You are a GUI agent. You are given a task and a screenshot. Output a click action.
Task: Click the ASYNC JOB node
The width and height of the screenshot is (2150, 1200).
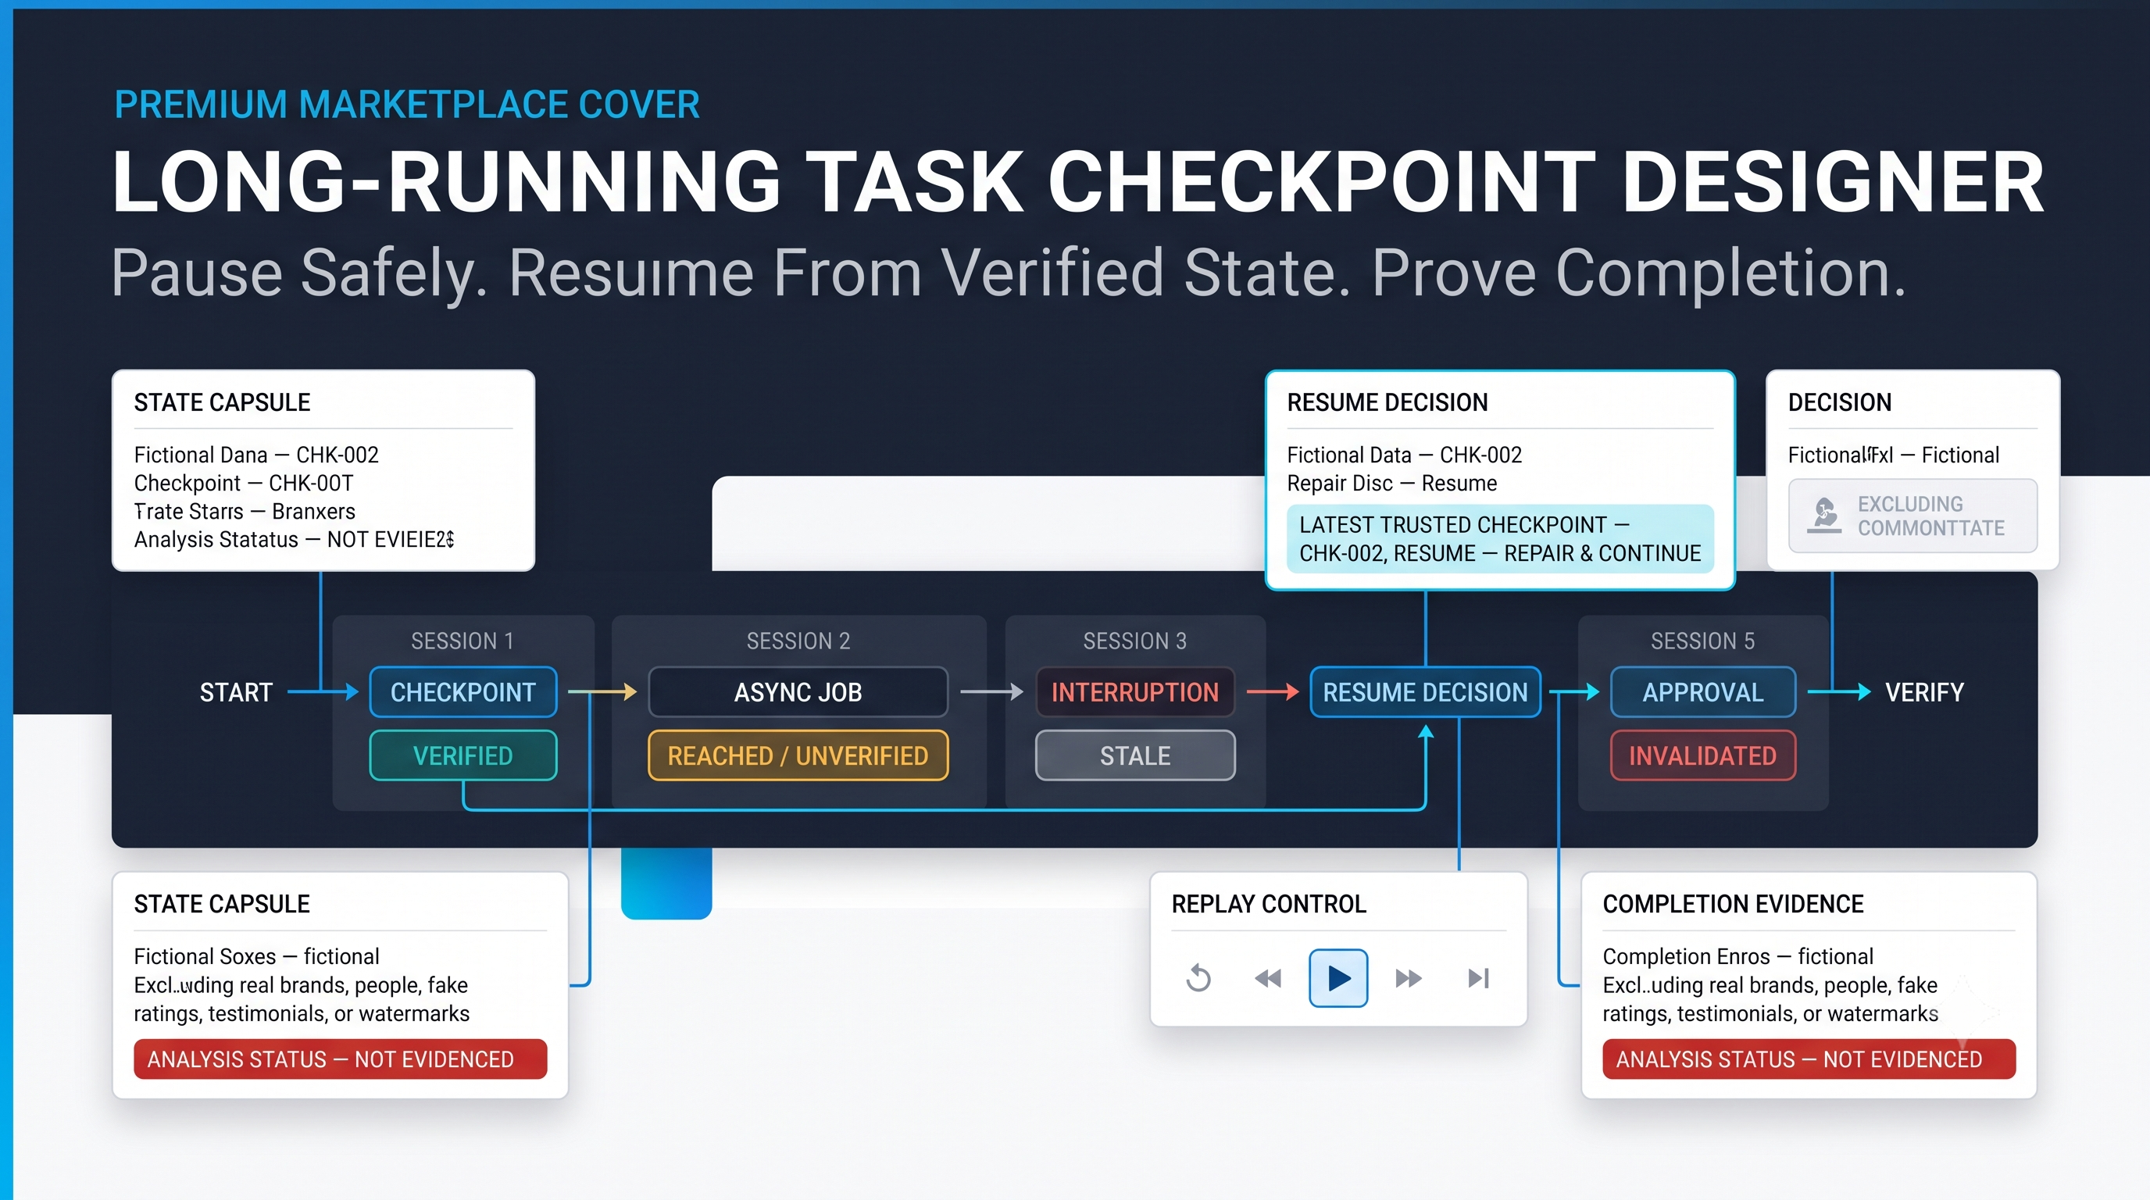click(798, 691)
